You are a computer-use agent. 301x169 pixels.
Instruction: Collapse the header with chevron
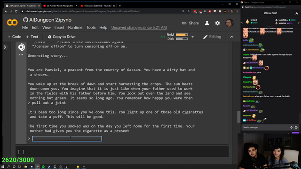pyautogui.click(x=232, y=37)
